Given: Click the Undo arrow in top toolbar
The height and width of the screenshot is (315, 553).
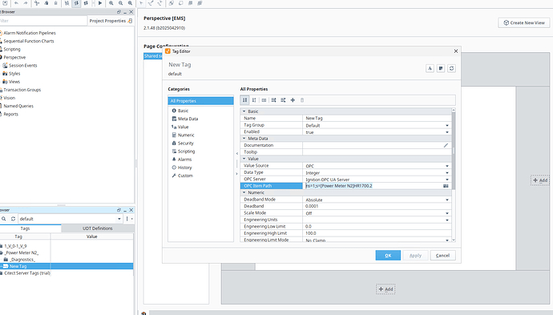Looking at the screenshot, I should point(16,3).
